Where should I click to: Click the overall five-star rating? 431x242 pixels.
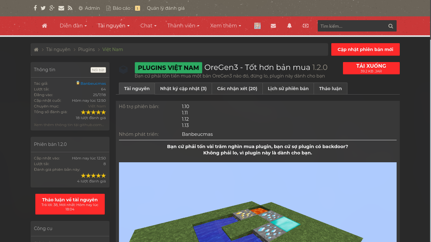click(x=93, y=112)
